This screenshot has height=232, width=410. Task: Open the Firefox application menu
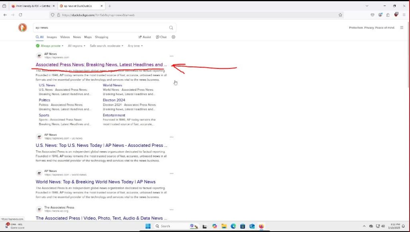click(x=404, y=15)
